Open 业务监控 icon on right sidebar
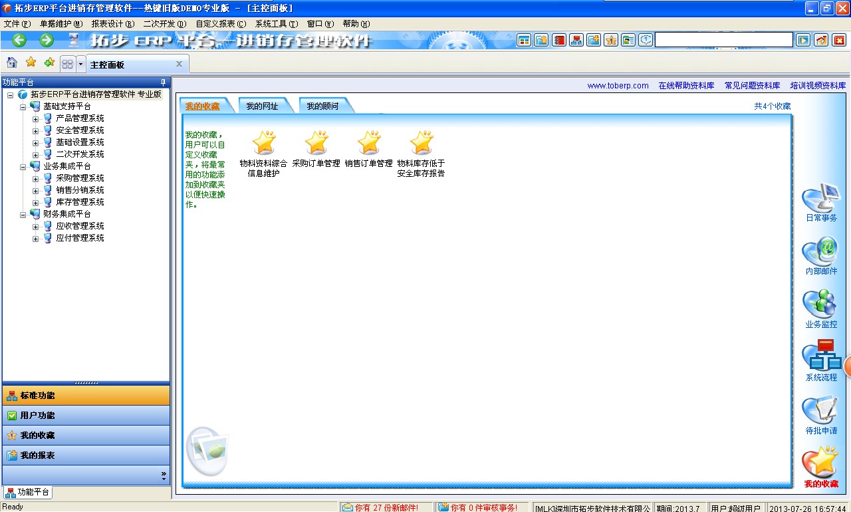Image resolution: width=851 pixels, height=512 pixels. pyautogui.click(x=820, y=309)
